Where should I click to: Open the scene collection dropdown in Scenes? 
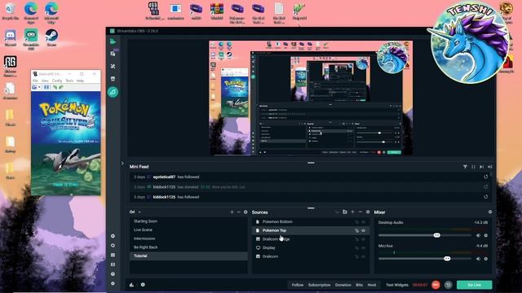(x=139, y=212)
